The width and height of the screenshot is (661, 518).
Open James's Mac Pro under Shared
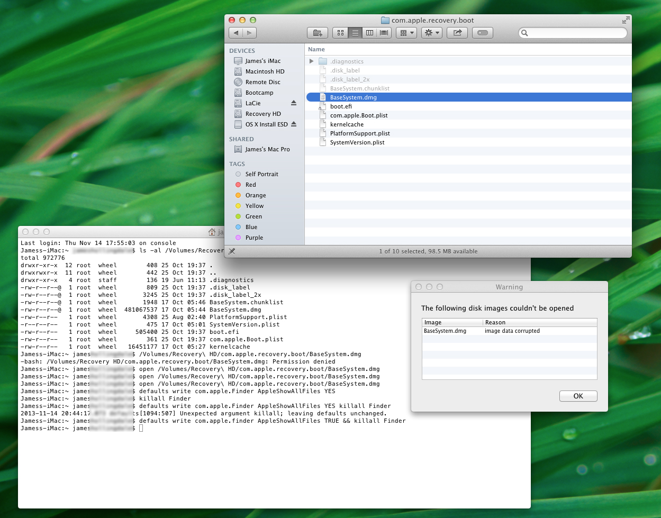pyautogui.click(x=267, y=149)
